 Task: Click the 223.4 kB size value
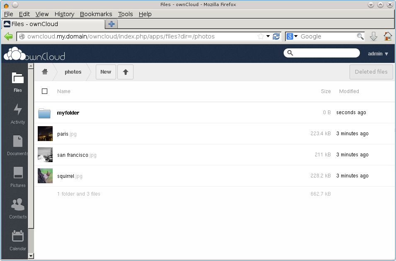pos(321,134)
